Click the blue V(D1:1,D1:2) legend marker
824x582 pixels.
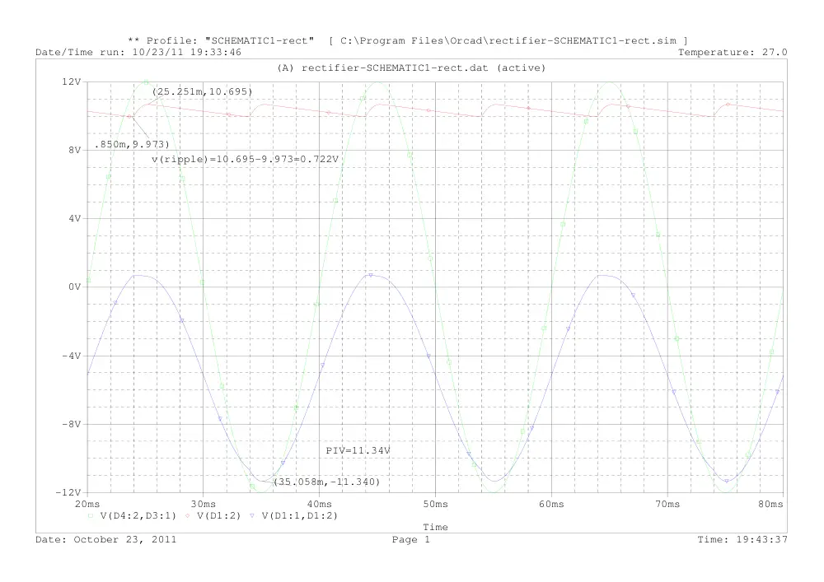click(252, 516)
